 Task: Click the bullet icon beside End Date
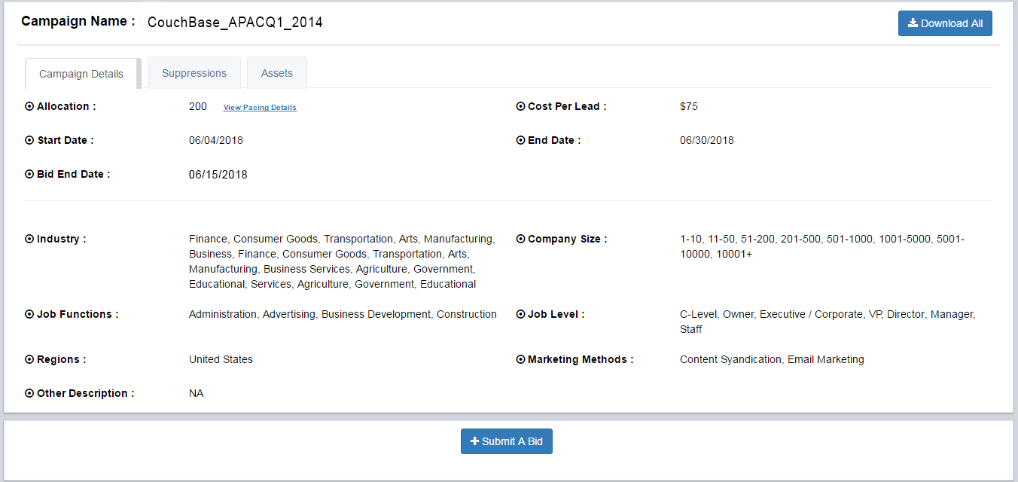coord(520,140)
